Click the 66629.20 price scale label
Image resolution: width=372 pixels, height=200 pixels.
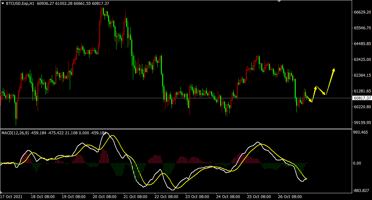tap(362, 12)
